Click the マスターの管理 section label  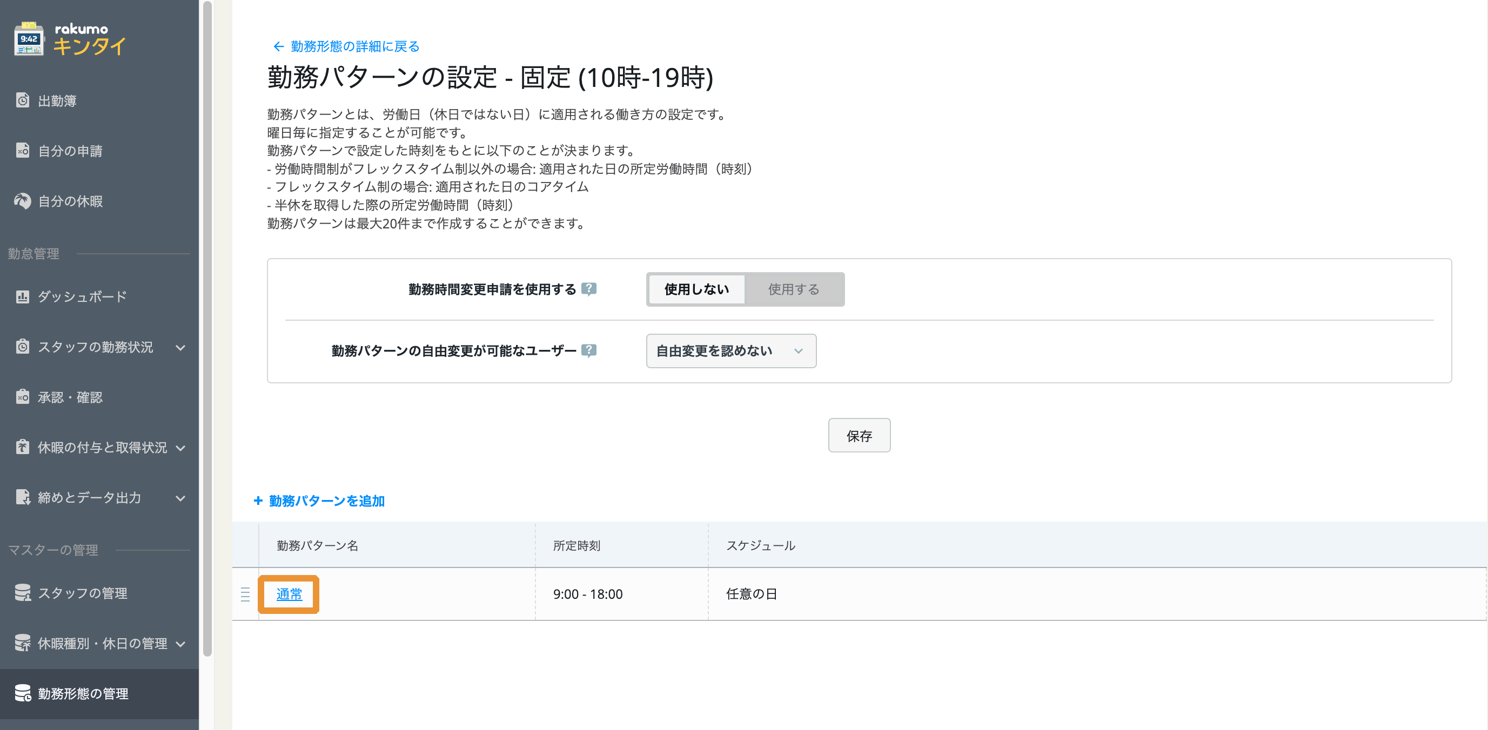point(53,550)
